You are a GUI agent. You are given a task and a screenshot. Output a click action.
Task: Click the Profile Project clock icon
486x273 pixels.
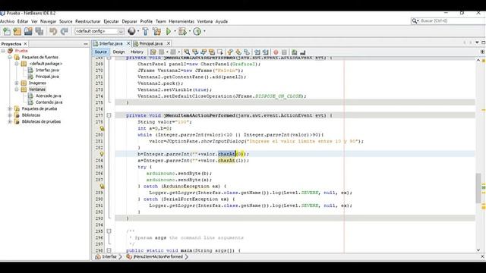197,31
